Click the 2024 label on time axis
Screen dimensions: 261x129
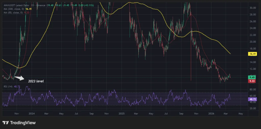click(32, 113)
